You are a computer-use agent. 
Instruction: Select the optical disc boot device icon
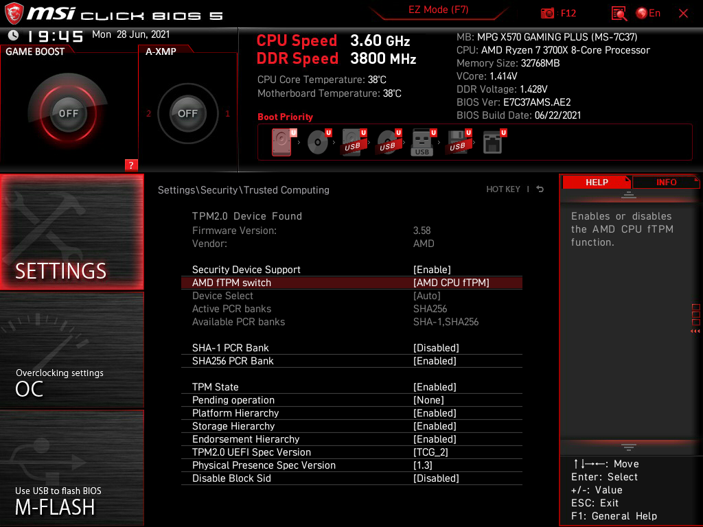pyautogui.click(x=318, y=142)
